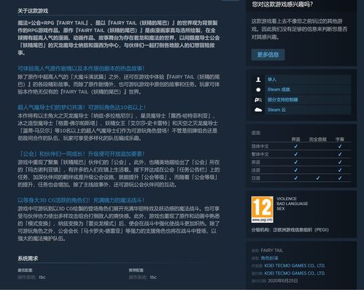Viewport: 364px width, 290px height.
Task: Click the PEGI rating agency text line
Action: pyautogui.click(x=290, y=229)
